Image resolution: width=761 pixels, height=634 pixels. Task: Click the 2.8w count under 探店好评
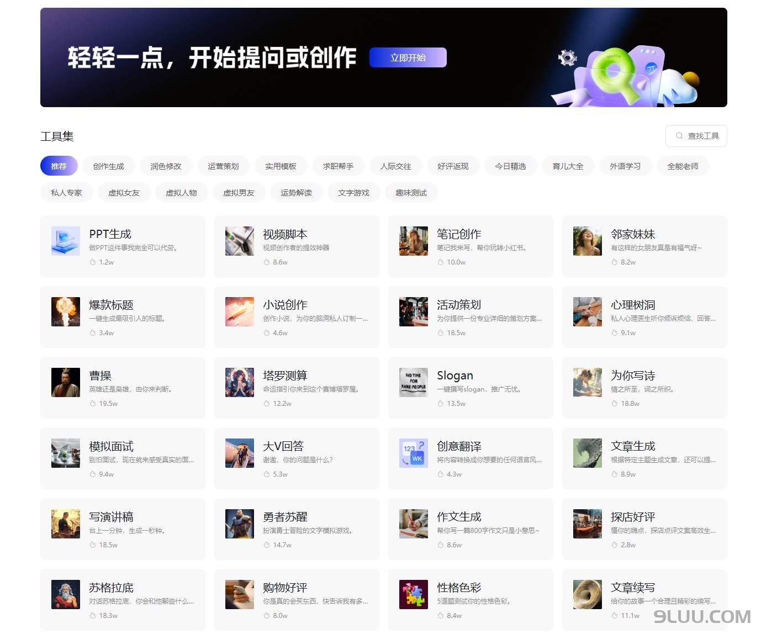pyautogui.click(x=628, y=545)
